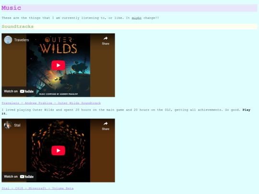Play the Travelers Outer Wilds video

tap(58, 65)
